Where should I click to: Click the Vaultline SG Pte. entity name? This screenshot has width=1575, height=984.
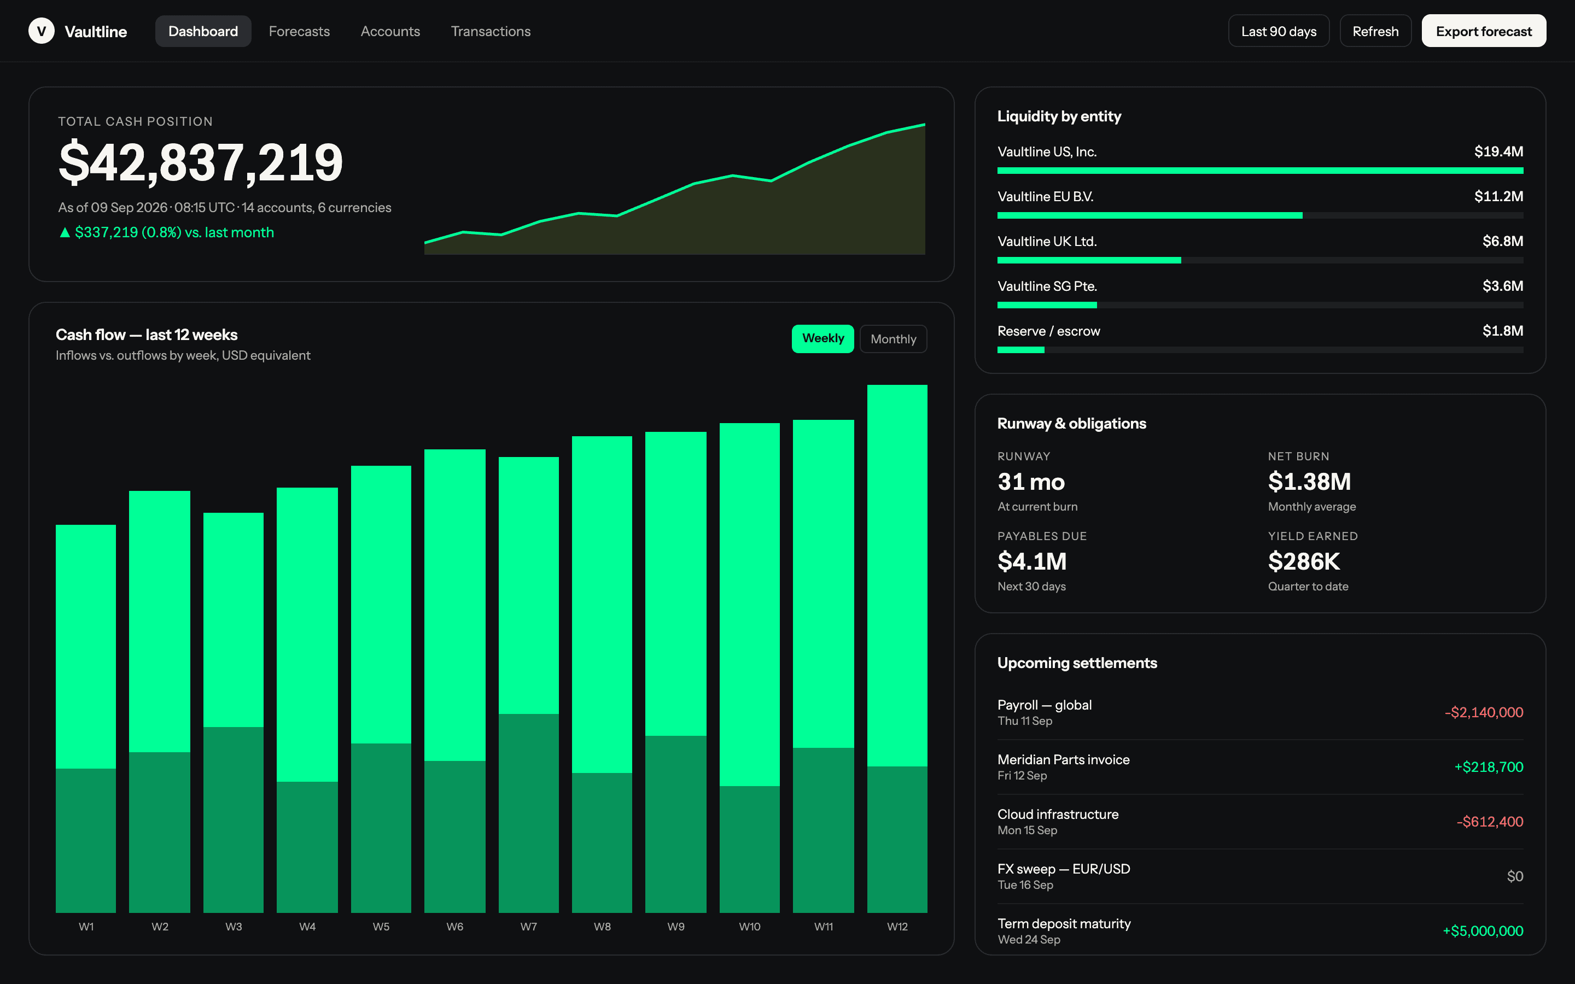tap(1047, 286)
